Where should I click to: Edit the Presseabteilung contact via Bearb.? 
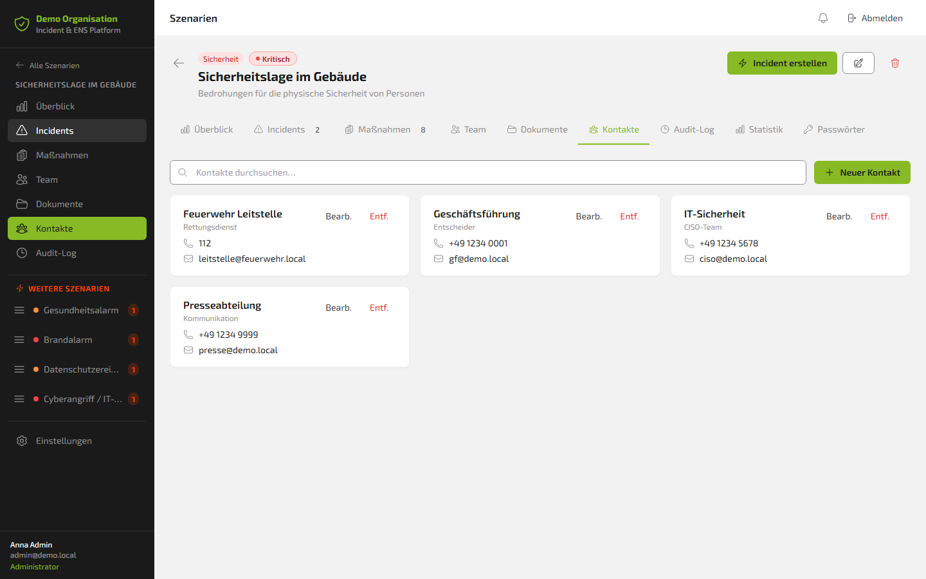click(338, 308)
